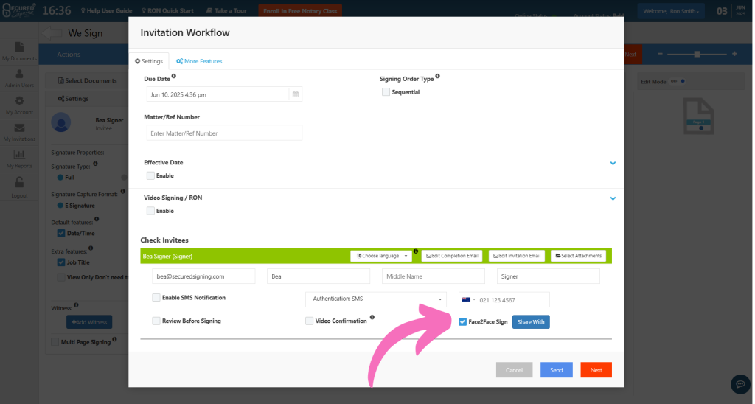Click the zoom out minus icon
755x404 pixels.
click(660, 54)
